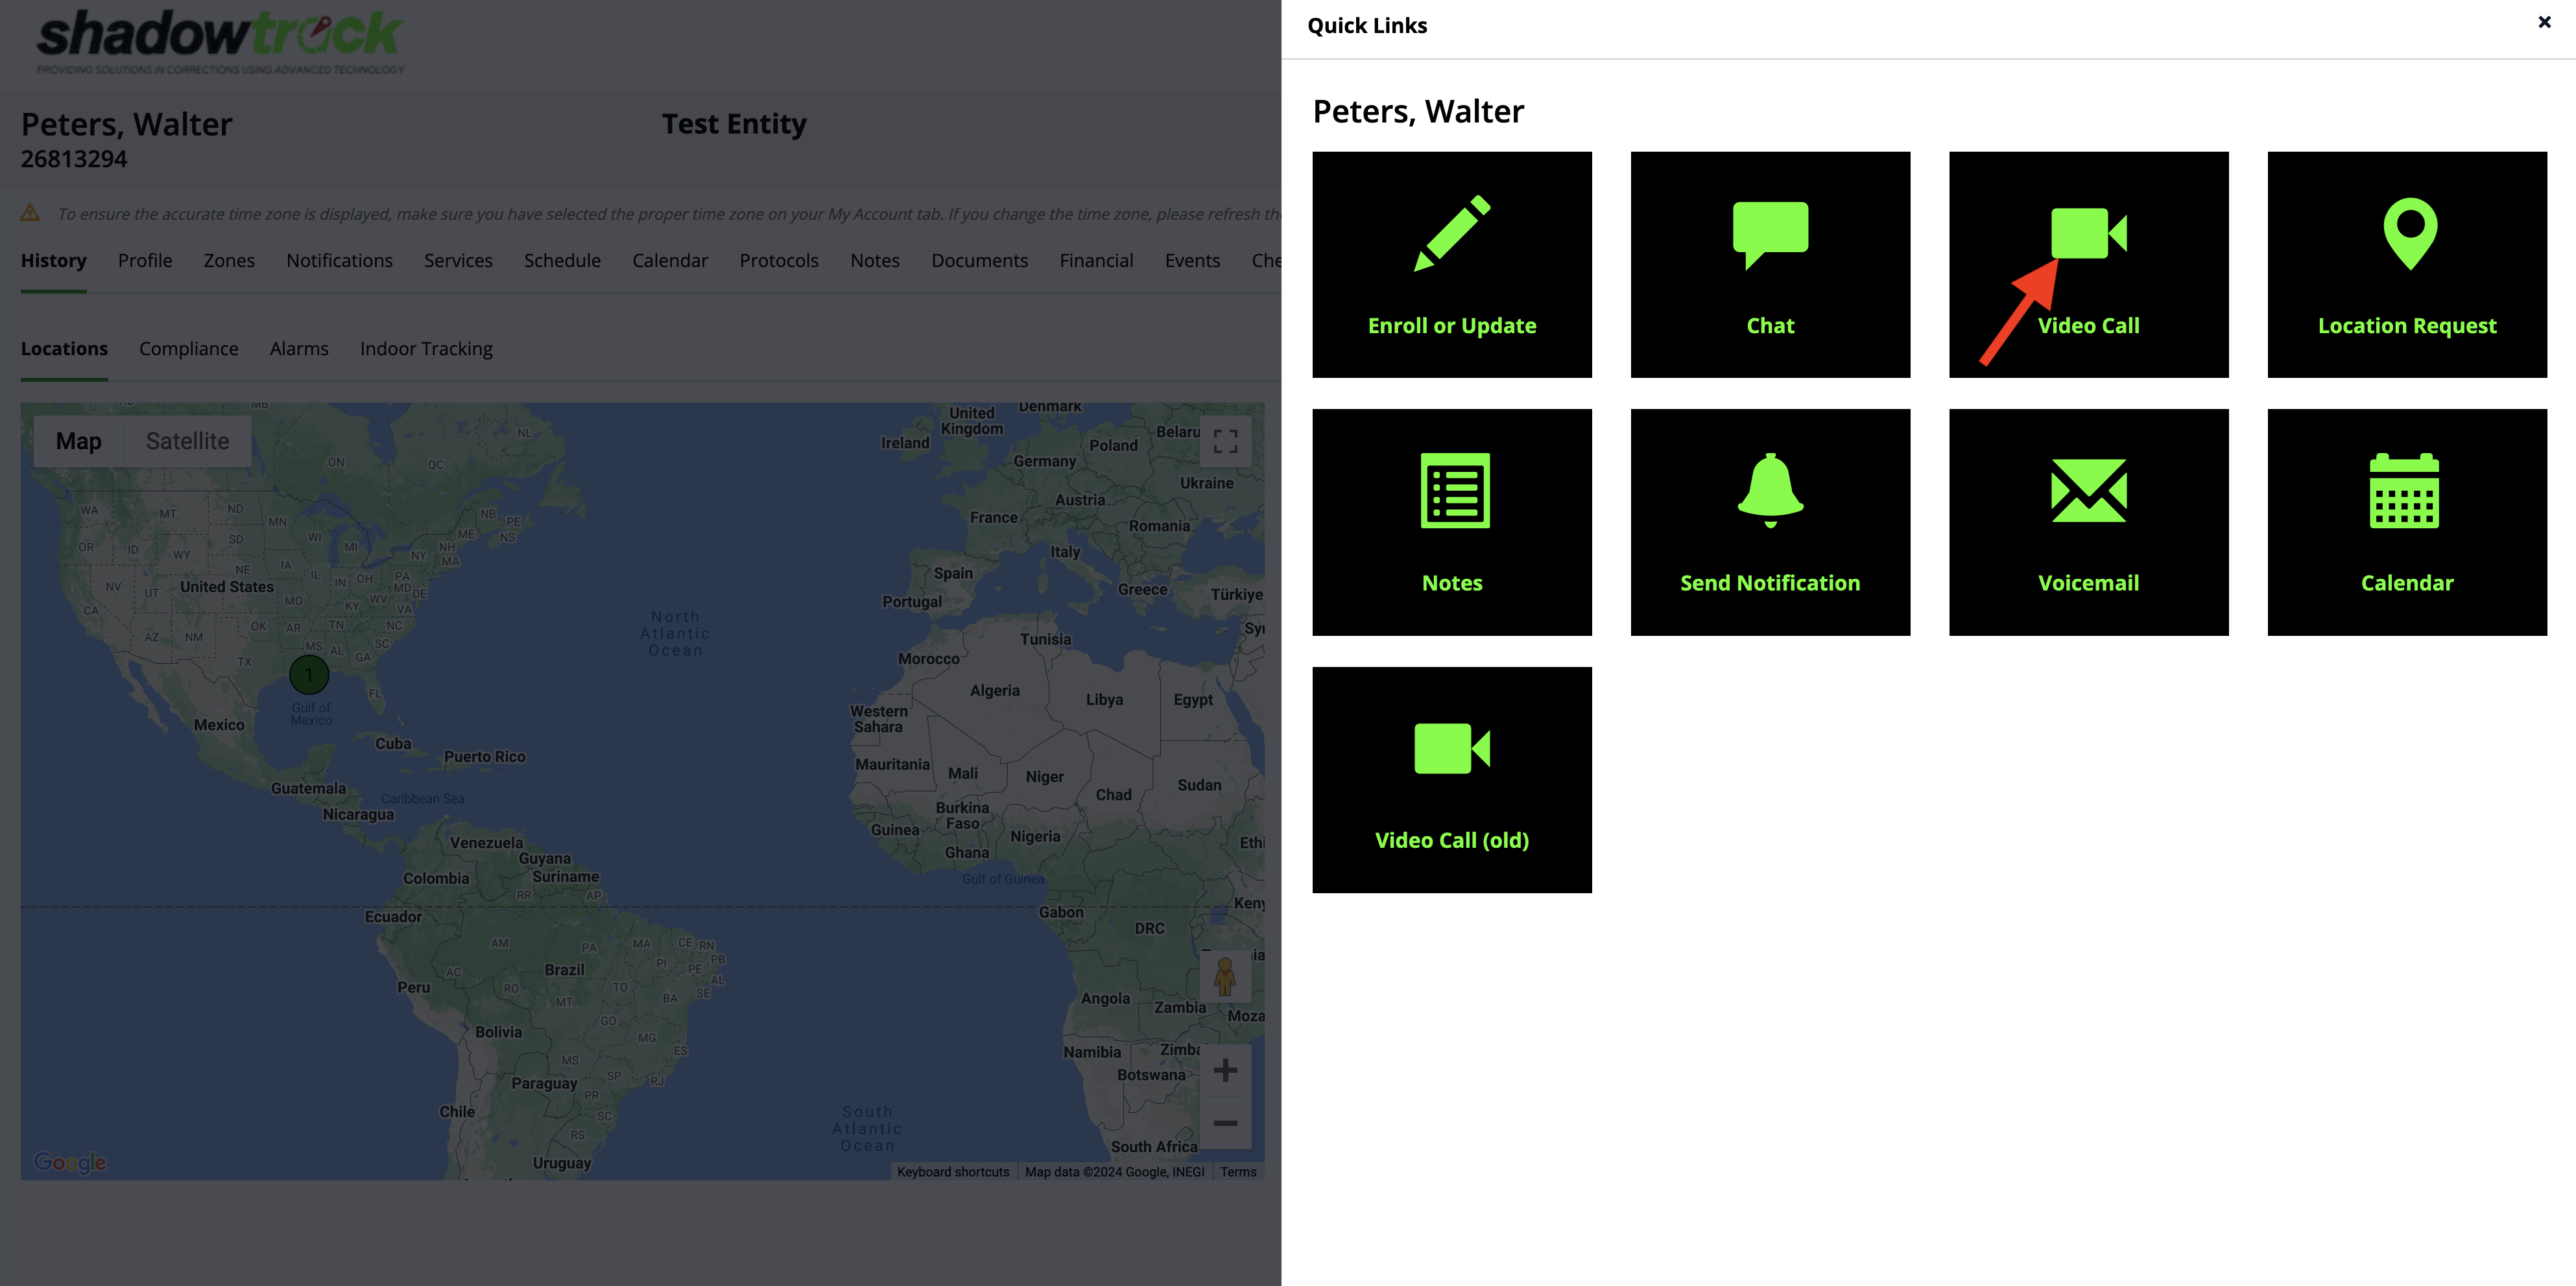This screenshot has height=1286, width=2576.
Task: Zoom in on the map
Action: pos(1225,1071)
